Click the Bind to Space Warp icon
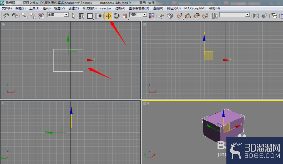This screenshot has height=164, width=283. coord(41,16)
